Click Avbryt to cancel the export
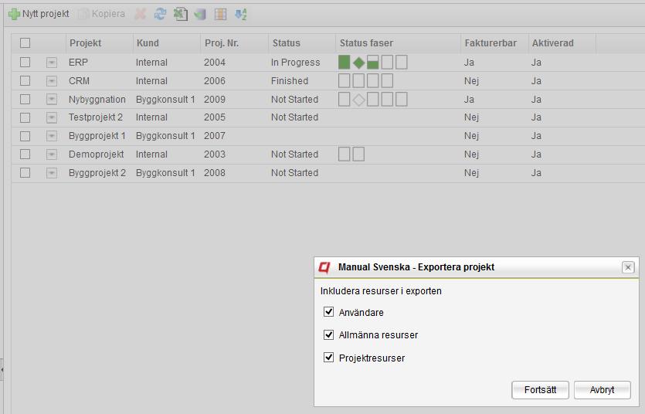Image resolution: width=645 pixels, height=414 pixels. point(603,390)
